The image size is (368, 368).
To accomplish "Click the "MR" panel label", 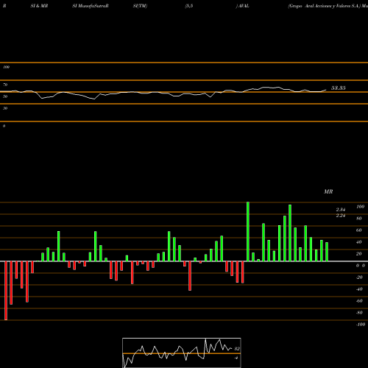I will coord(328,191).
